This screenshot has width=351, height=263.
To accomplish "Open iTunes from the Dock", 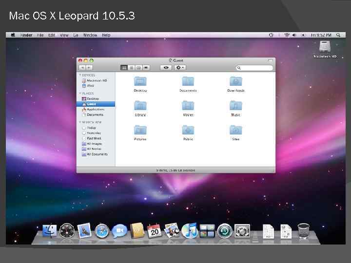I will [189, 231].
